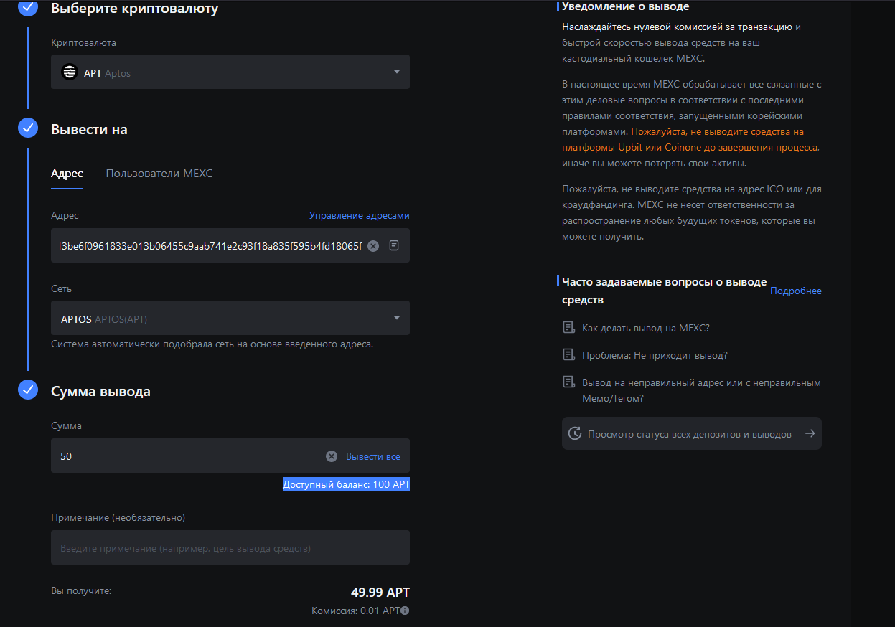
Task: Click arrow icon on status button
Action: coord(810,433)
